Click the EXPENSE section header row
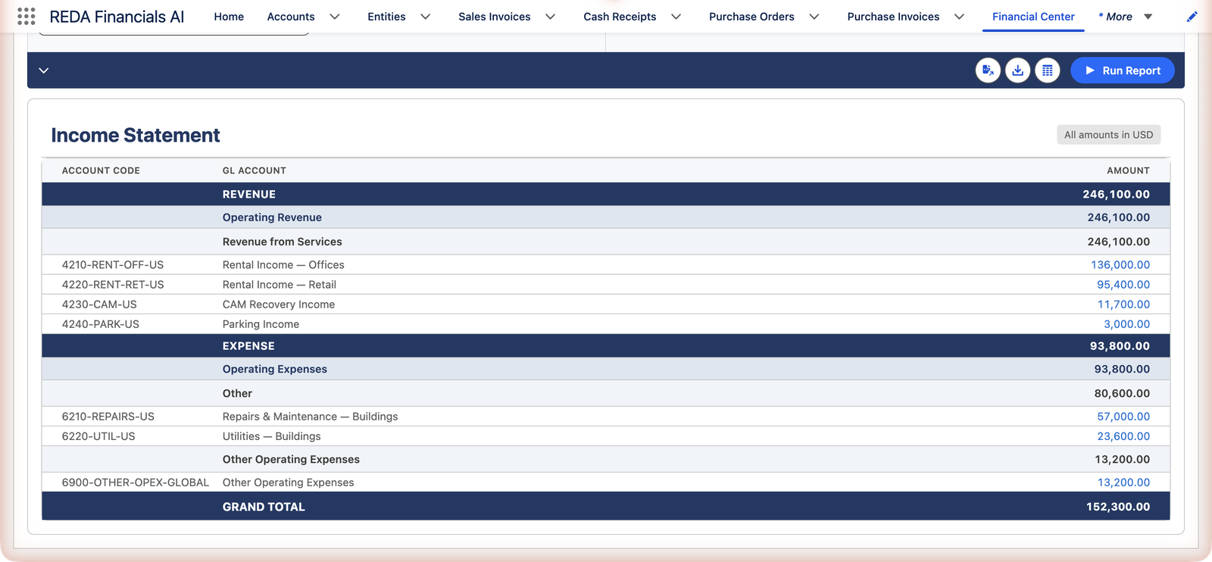The image size is (1212, 562). (x=606, y=345)
